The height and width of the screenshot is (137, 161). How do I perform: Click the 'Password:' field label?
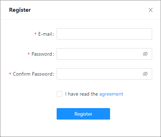point(43,54)
